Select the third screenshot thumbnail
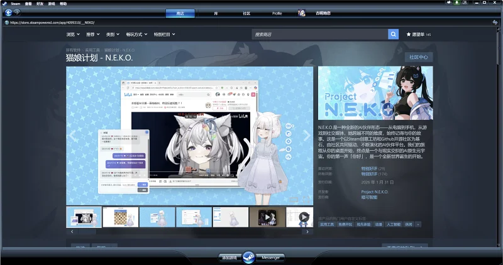Viewport: 503px width, 265px height. tap(157, 217)
